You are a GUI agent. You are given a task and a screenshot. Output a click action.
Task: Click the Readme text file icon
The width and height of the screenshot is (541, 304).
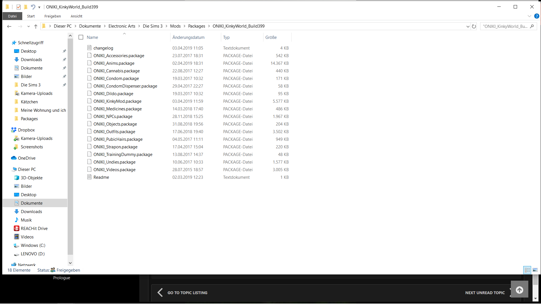click(89, 177)
